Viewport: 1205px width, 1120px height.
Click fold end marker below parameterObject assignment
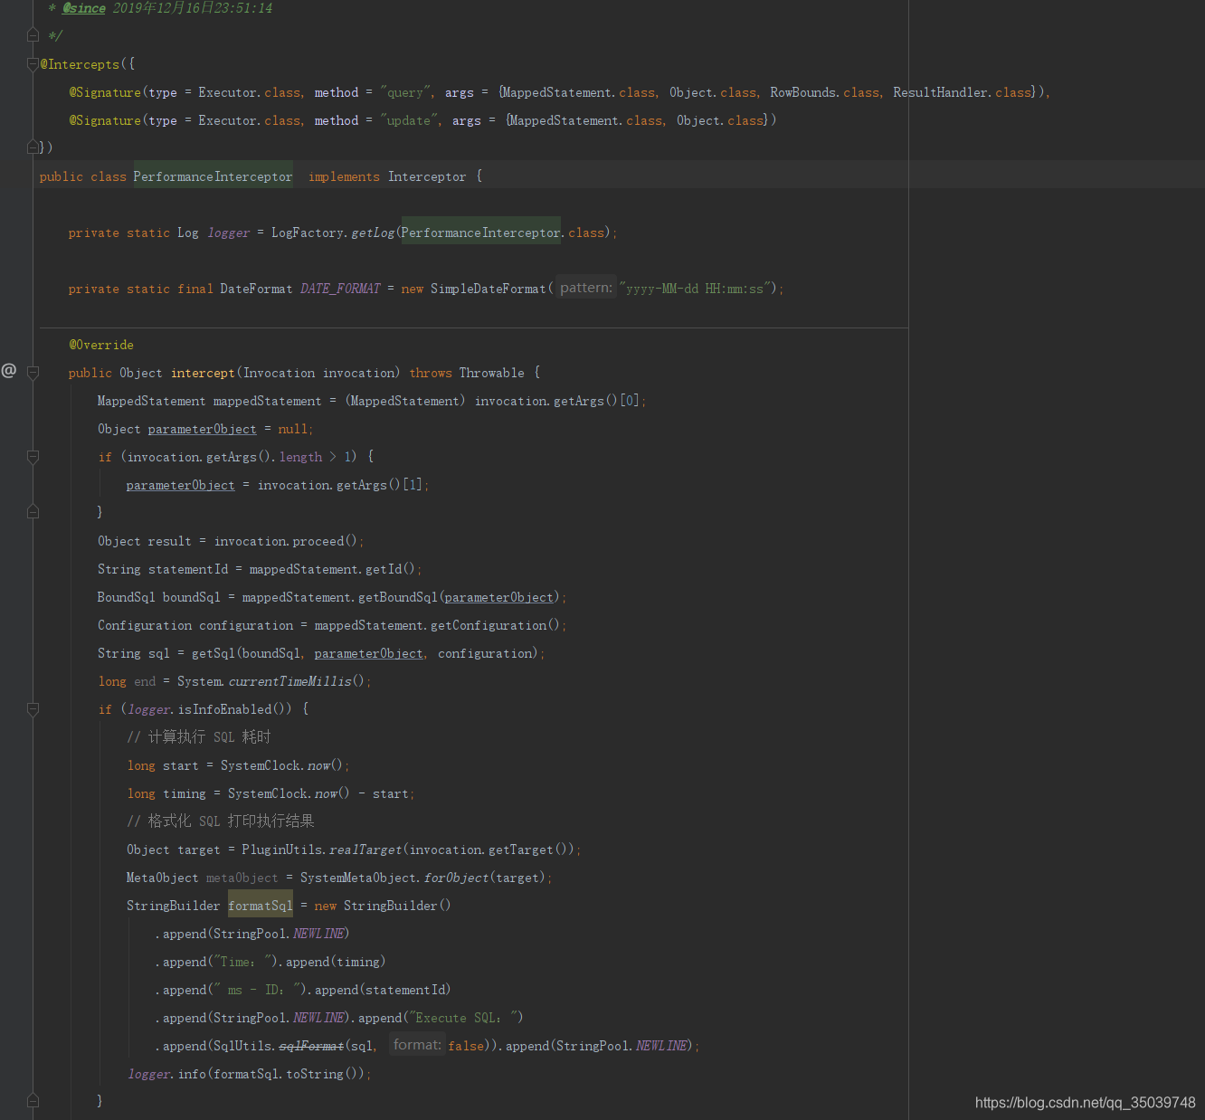click(x=33, y=512)
